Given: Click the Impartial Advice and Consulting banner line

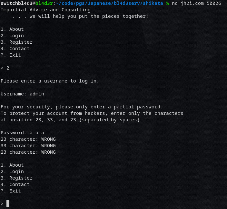Looking at the screenshot, I should (45, 10).
